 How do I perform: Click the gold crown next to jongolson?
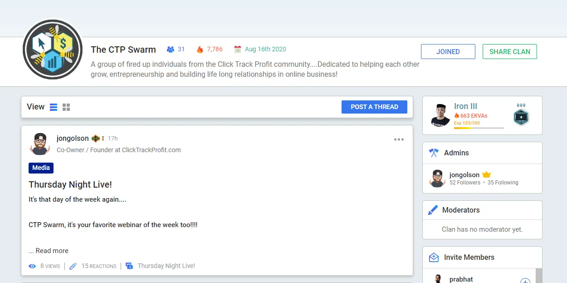pyautogui.click(x=487, y=175)
